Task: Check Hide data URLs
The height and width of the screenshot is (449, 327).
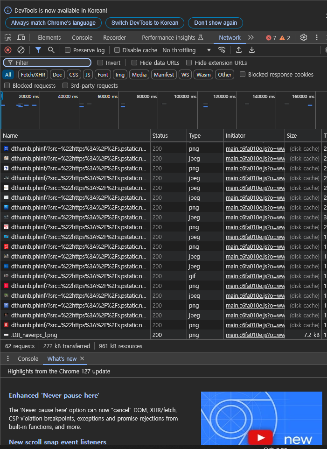Action: [134, 63]
